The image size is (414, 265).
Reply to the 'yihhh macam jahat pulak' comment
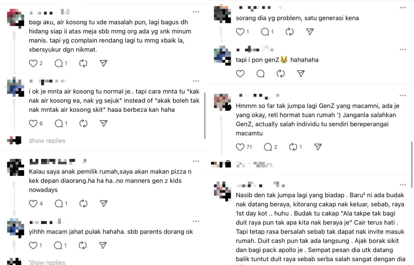(x=58, y=245)
